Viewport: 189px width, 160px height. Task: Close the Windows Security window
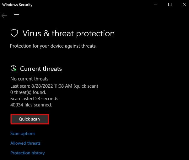[x=184, y=4]
